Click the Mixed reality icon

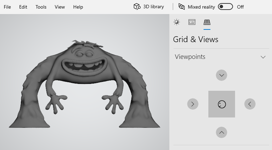pyautogui.click(x=181, y=7)
